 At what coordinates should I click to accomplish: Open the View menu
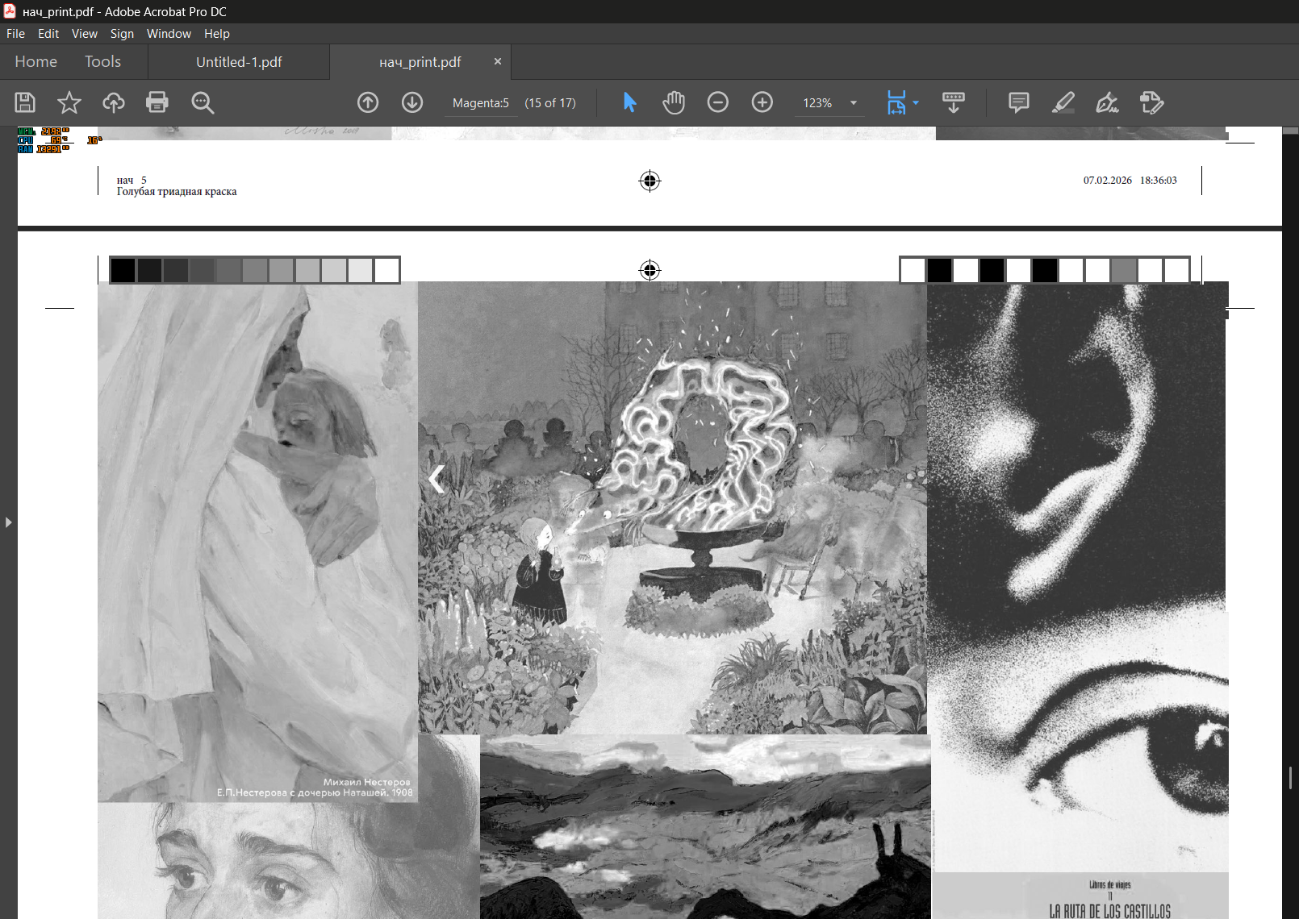pyautogui.click(x=85, y=34)
